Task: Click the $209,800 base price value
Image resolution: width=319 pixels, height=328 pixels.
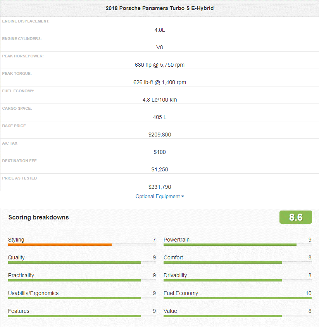Action: click(x=159, y=135)
